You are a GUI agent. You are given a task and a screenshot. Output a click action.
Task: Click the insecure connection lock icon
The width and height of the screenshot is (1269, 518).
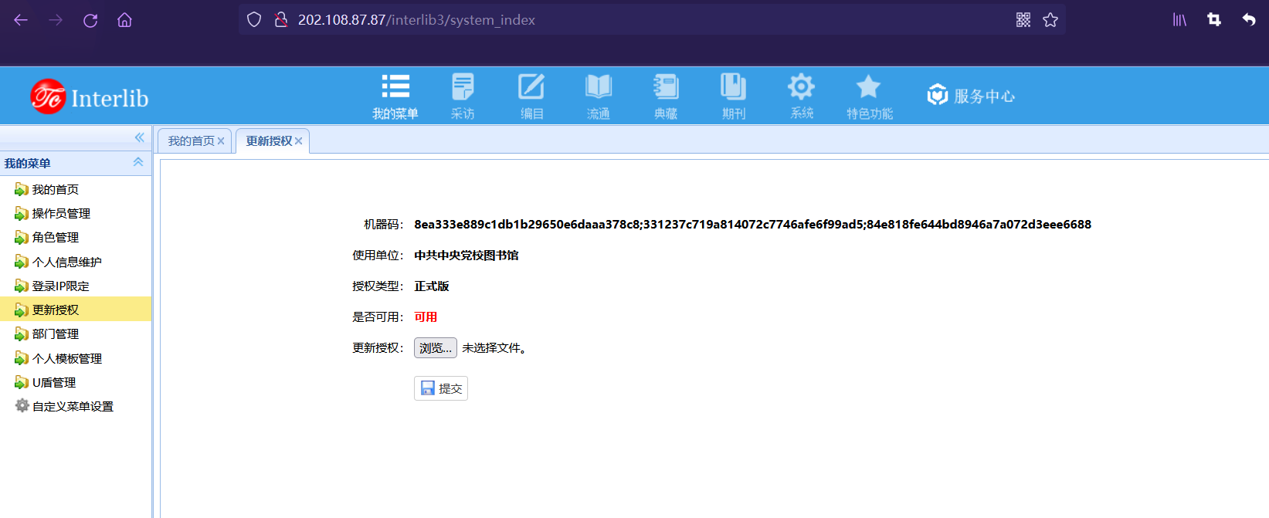pos(281,20)
